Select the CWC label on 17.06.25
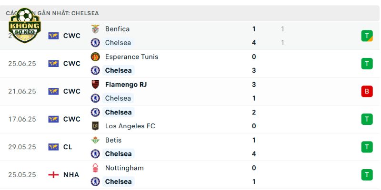 (x=72, y=119)
